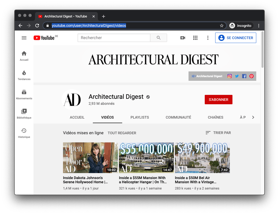Open the AD Architectural Digest banner link
Image resolution: width=279 pixels, height=214 pixels.
(207, 76)
